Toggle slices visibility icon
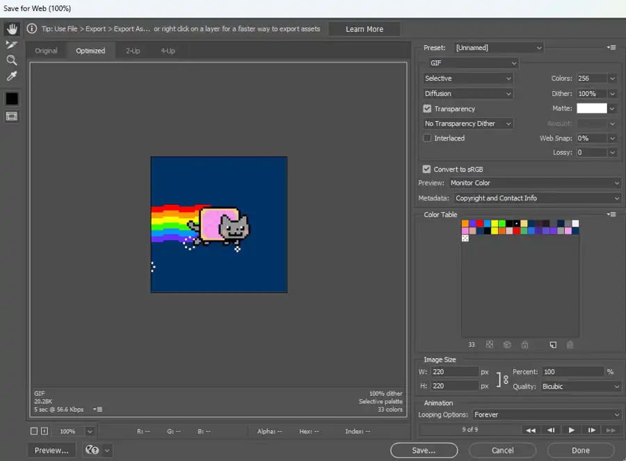 pyautogui.click(x=12, y=116)
